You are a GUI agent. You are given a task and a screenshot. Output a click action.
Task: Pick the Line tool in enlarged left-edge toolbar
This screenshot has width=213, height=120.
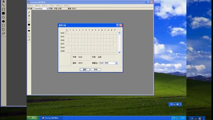(x=3, y=5)
